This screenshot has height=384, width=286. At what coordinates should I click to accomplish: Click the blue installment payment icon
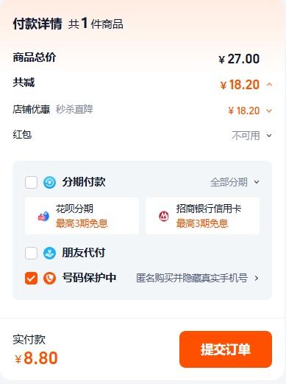49,182
